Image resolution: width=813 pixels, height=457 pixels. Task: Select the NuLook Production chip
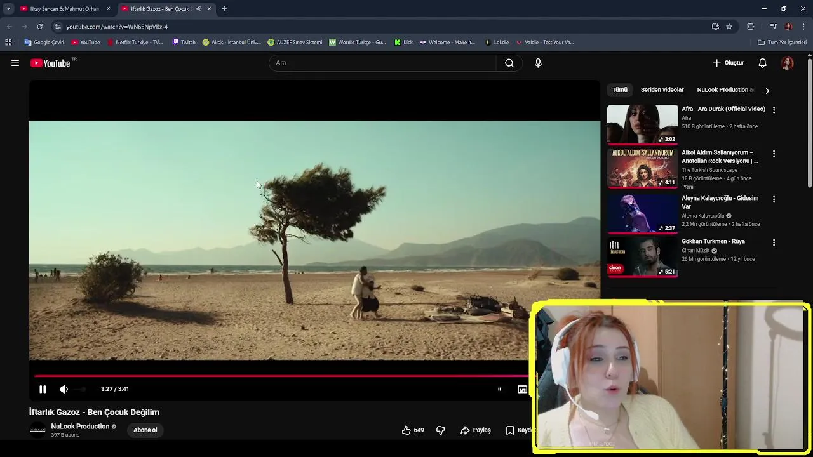click(x=726, y=90)
